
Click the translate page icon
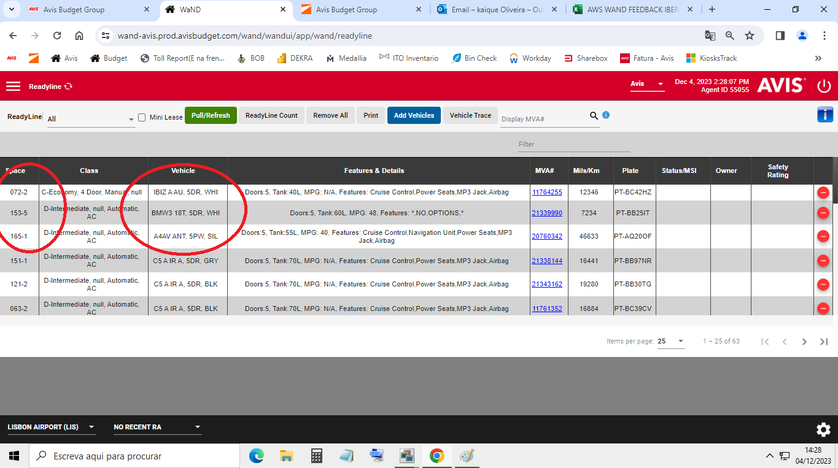pyautogui.click(x=710, y=36)
